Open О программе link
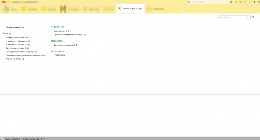Image resolution: width=260 pixels, height=140 pixels. pos(59,56)
